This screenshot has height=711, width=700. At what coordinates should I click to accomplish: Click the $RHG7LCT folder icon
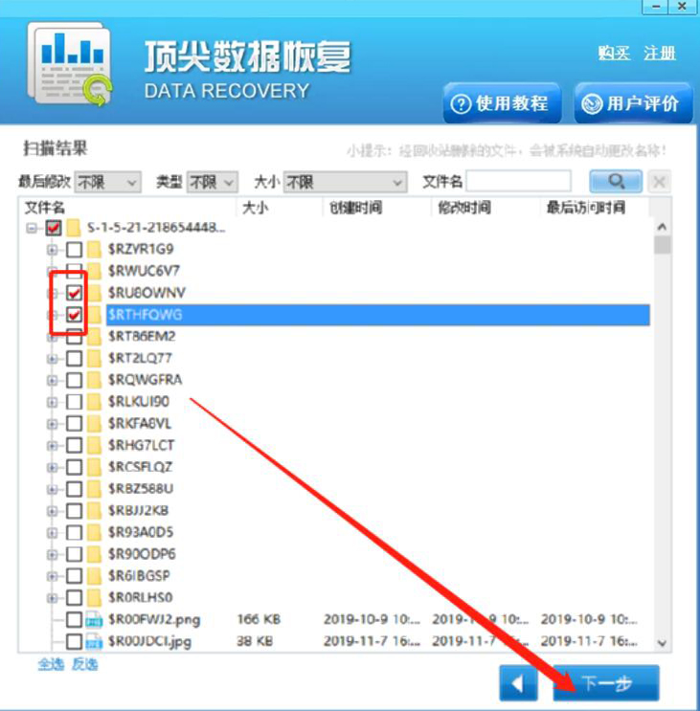(x=95, y=445)
